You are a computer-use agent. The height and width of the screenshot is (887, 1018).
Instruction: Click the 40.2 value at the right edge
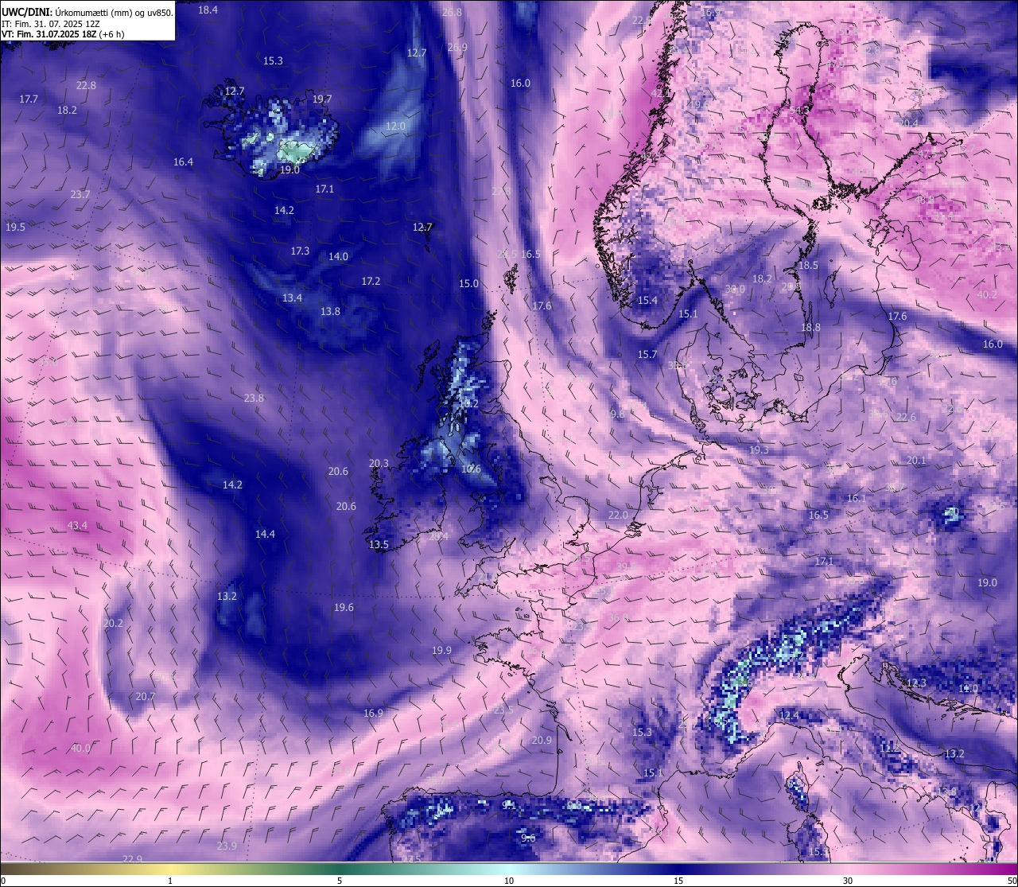986,294
